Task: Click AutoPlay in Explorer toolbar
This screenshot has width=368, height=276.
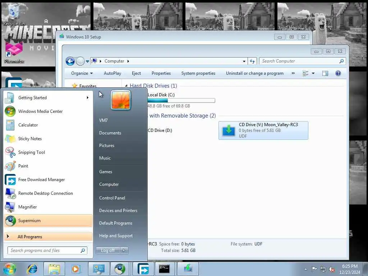Action: click(x=112, y=73)
